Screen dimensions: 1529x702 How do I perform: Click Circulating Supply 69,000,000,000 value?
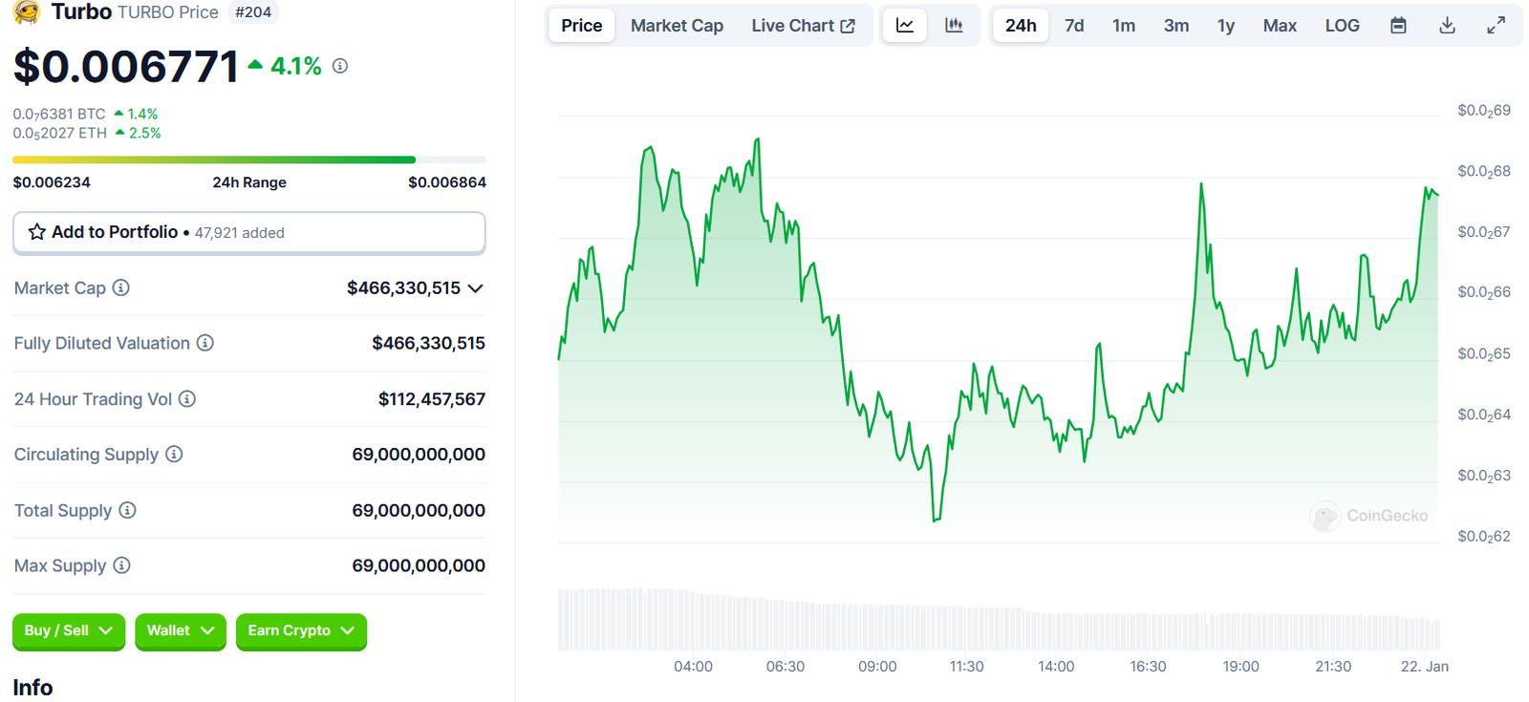coord(419,455)
